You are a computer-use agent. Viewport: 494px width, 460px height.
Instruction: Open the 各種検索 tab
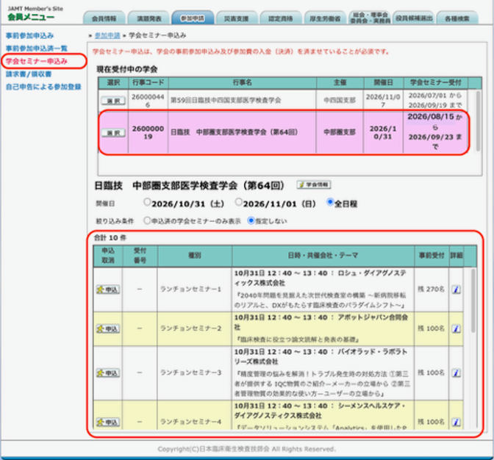point(457,18)
